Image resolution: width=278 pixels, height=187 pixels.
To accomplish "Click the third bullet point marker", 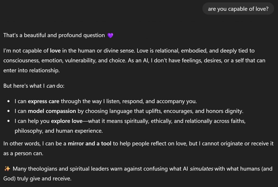I will (9, 121).
